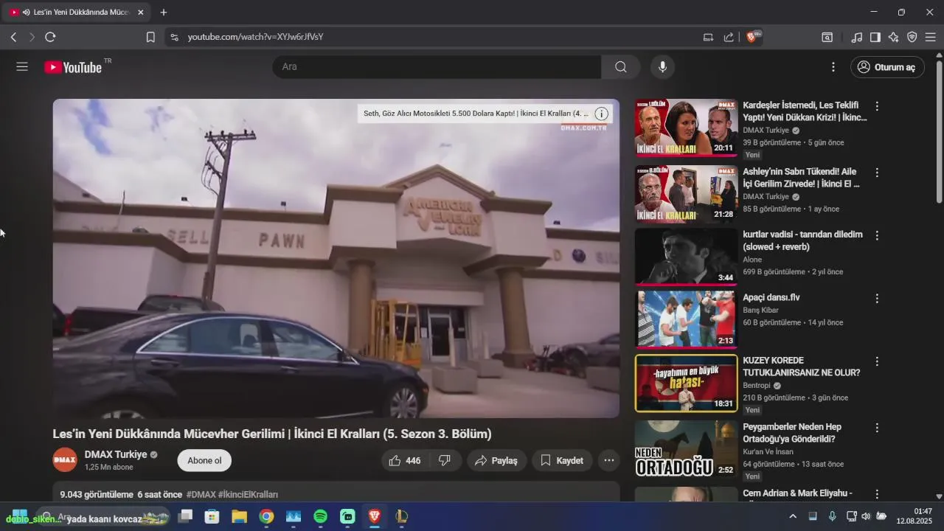This screenshot has height=531, width=944.
Task: Open YouTube settings three-dot menu in header
Action: 833,67
